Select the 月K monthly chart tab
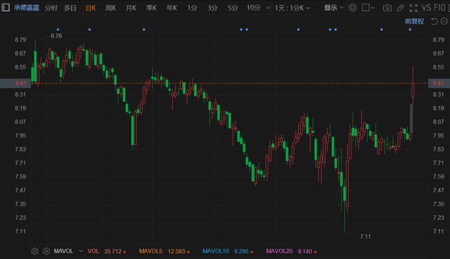 click(131, 8)
